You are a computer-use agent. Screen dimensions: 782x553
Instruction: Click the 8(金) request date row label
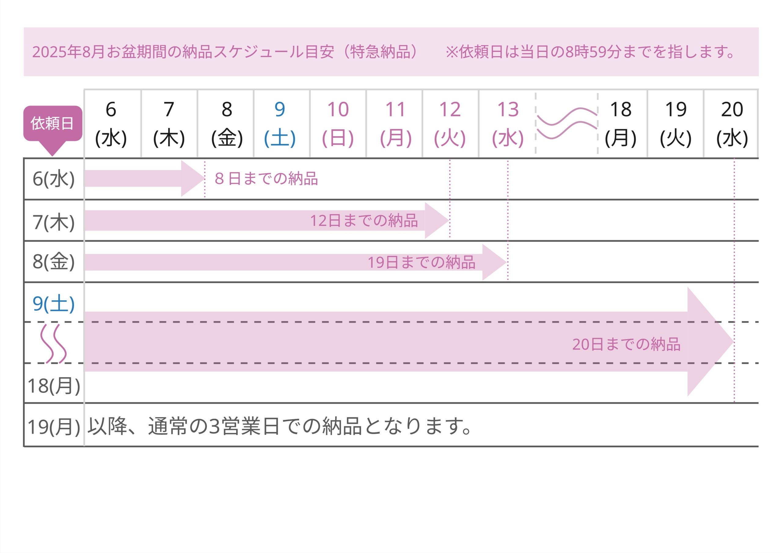point(54,261)
